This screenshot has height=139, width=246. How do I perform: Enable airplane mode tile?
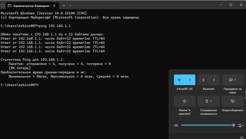point(184,101)
